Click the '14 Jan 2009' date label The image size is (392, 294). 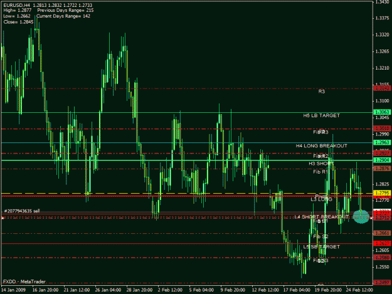coord(13,290)
